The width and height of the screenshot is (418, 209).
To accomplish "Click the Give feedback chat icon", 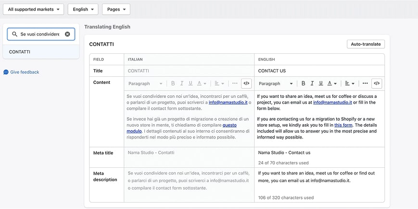I will 6,72.
